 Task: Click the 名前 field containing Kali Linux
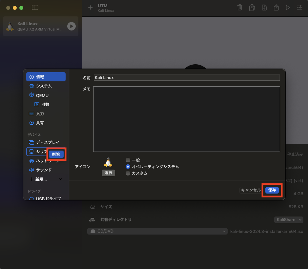click(x=187, y=77)
